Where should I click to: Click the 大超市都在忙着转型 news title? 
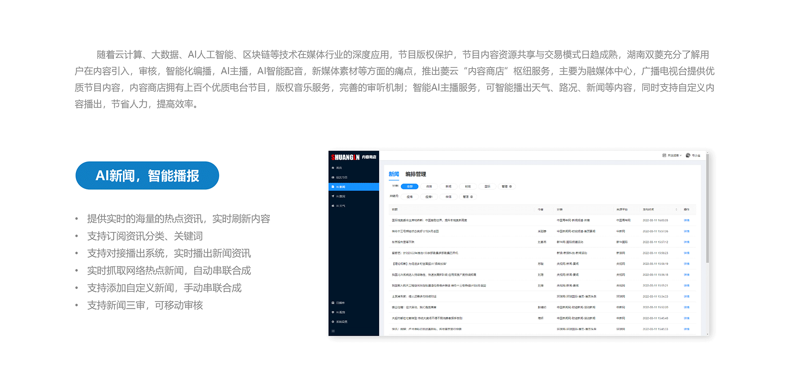pos(427,318)
